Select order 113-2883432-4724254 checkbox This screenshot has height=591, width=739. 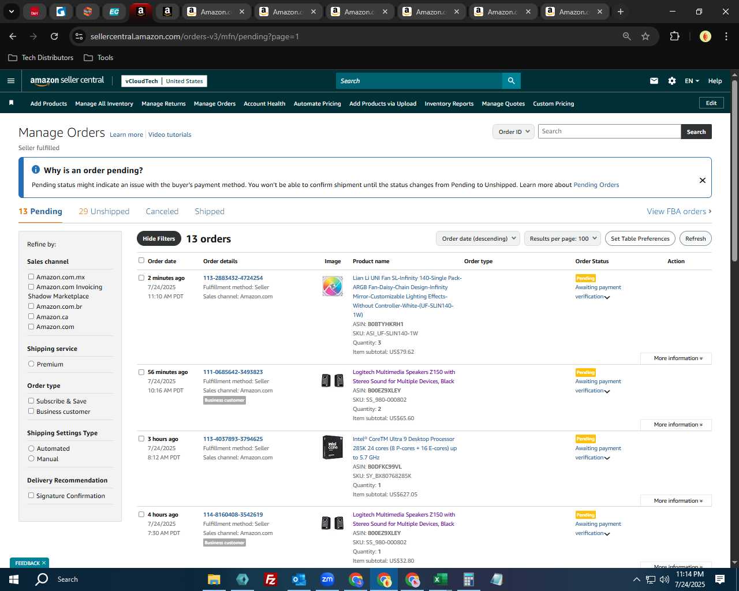point(141,278)
